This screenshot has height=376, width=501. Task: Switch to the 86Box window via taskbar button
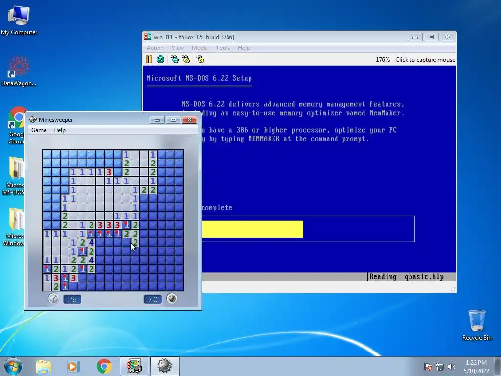click(x=134, y=366)
